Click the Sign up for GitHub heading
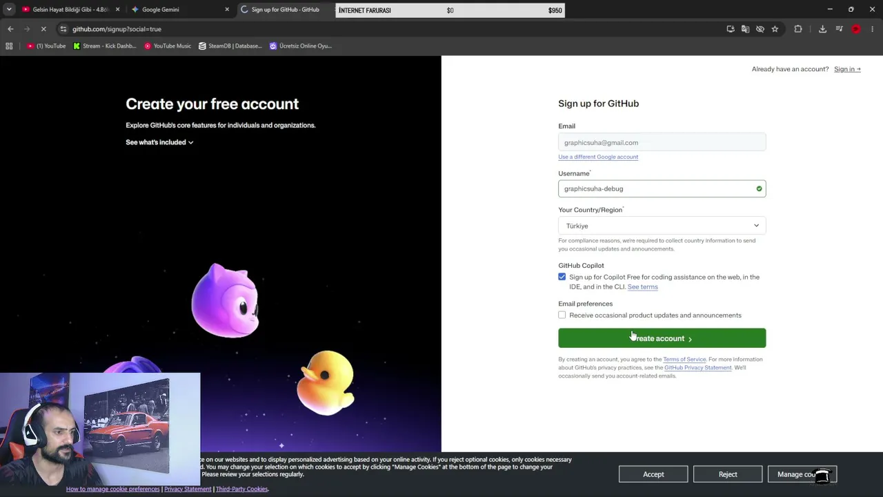 click(x=598, y=104)
